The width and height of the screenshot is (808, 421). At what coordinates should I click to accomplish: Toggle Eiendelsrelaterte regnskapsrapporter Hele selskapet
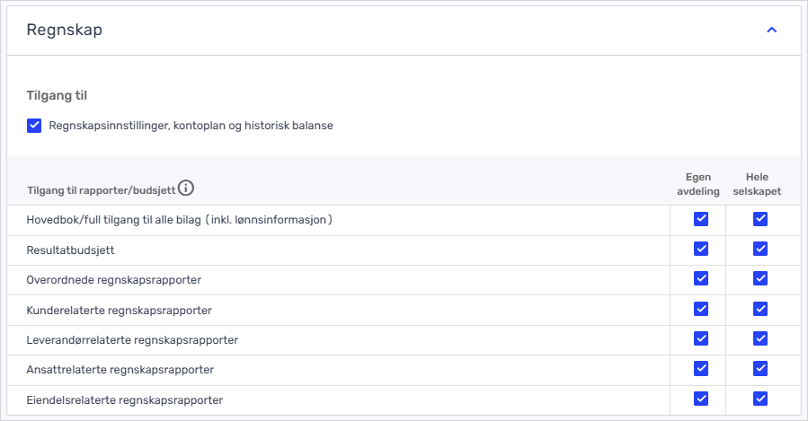[760, 399]
